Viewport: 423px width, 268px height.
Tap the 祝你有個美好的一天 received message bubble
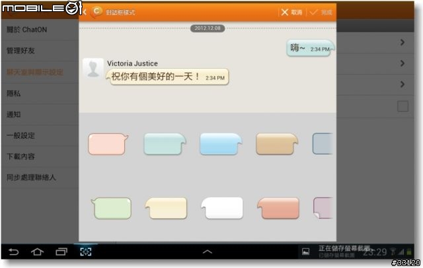167,77
